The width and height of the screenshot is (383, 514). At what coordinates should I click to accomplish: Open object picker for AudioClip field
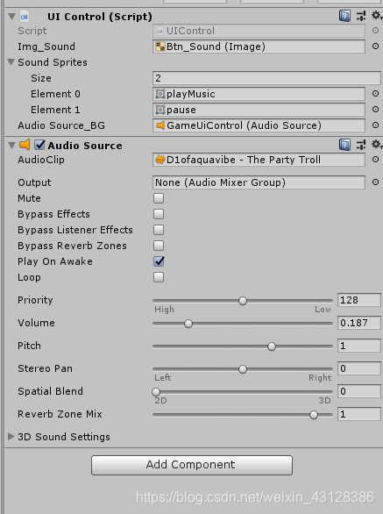coord(375,160)
